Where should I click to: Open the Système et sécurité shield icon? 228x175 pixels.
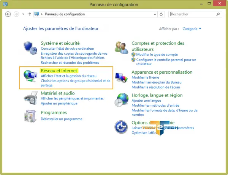30,48
